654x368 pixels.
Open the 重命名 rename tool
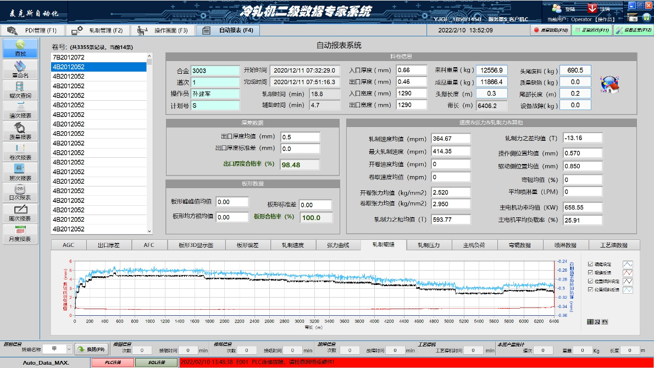pos(20,69)
